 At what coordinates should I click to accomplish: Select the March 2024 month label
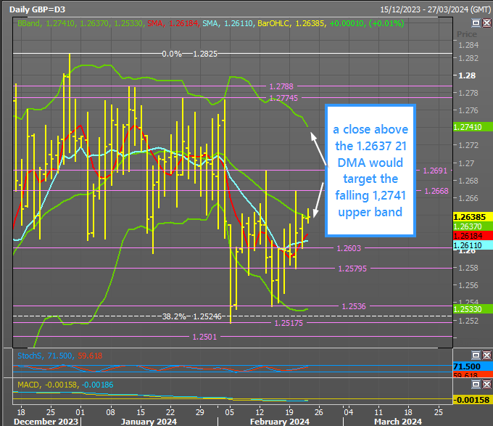point(398,421)
